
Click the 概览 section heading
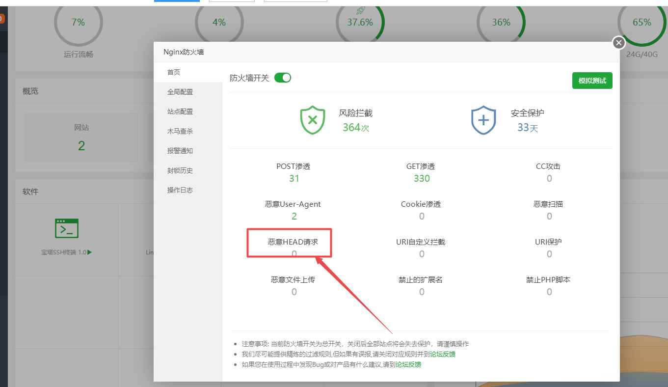[x=30, y=91]
